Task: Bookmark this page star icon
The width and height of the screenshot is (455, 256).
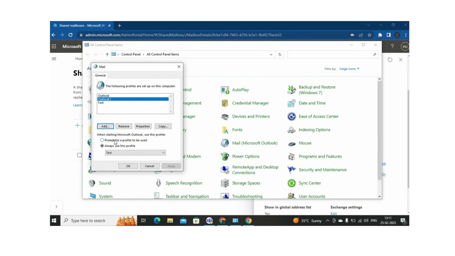Action: pos(369,35)
